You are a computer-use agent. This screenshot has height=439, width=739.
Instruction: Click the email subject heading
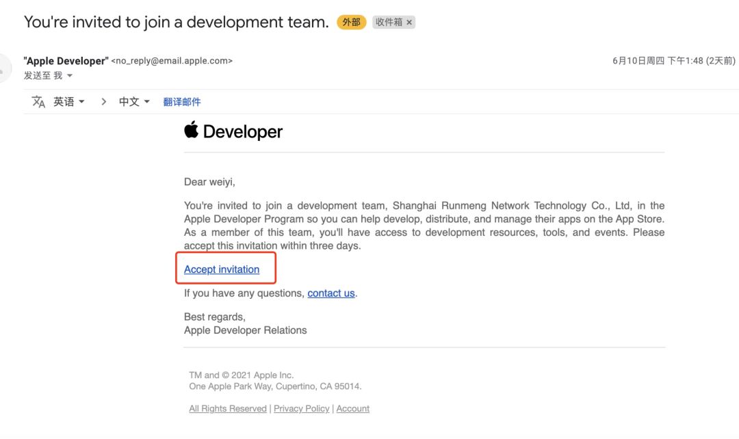(x=177, y=22)
